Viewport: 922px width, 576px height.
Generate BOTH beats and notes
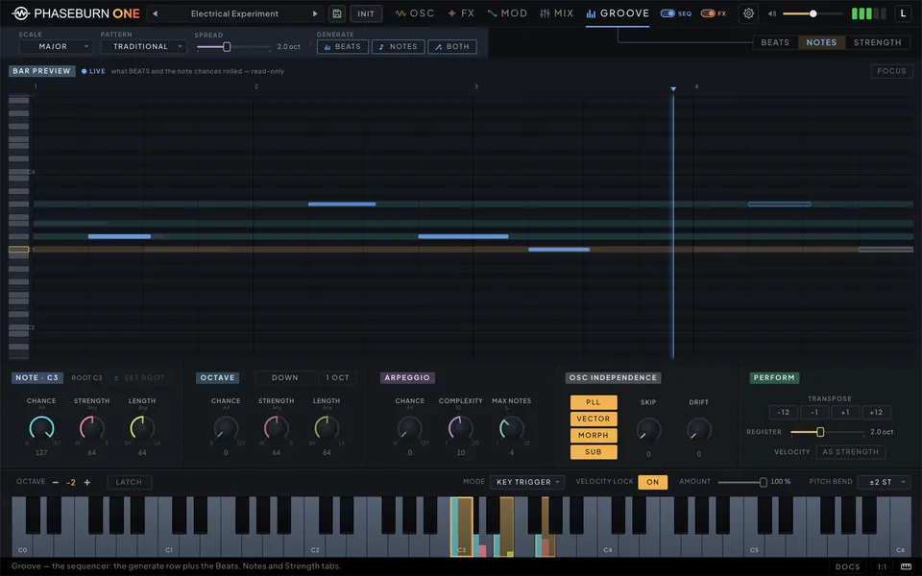pyautogui.click(x=452, y=46)
